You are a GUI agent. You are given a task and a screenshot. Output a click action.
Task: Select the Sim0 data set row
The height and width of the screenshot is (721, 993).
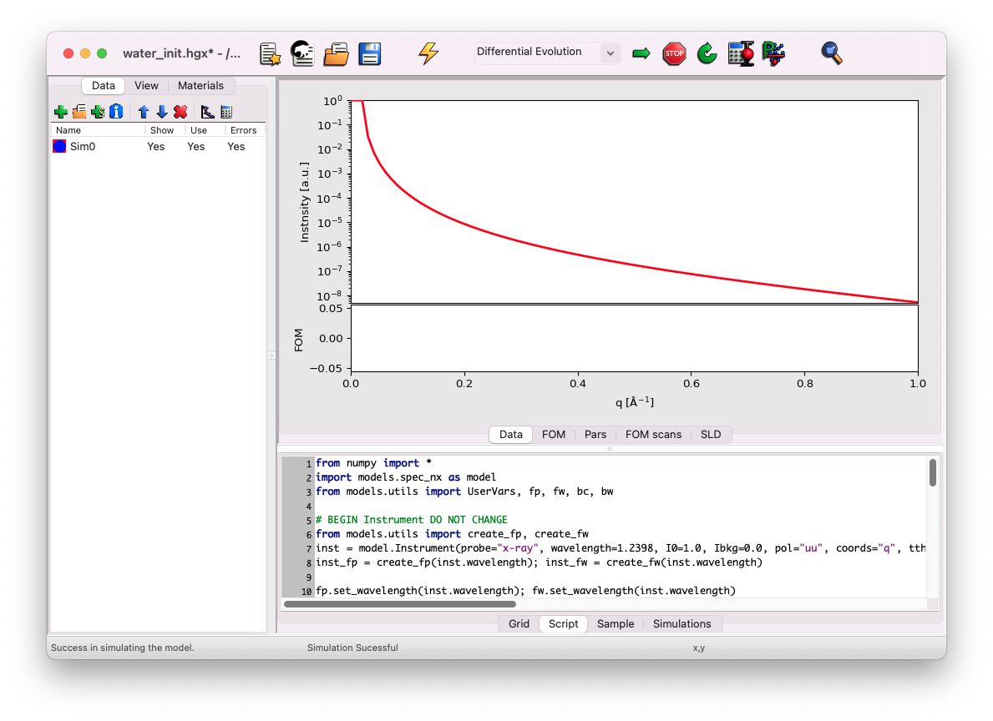pyautogui.click(x=158, y=146)
